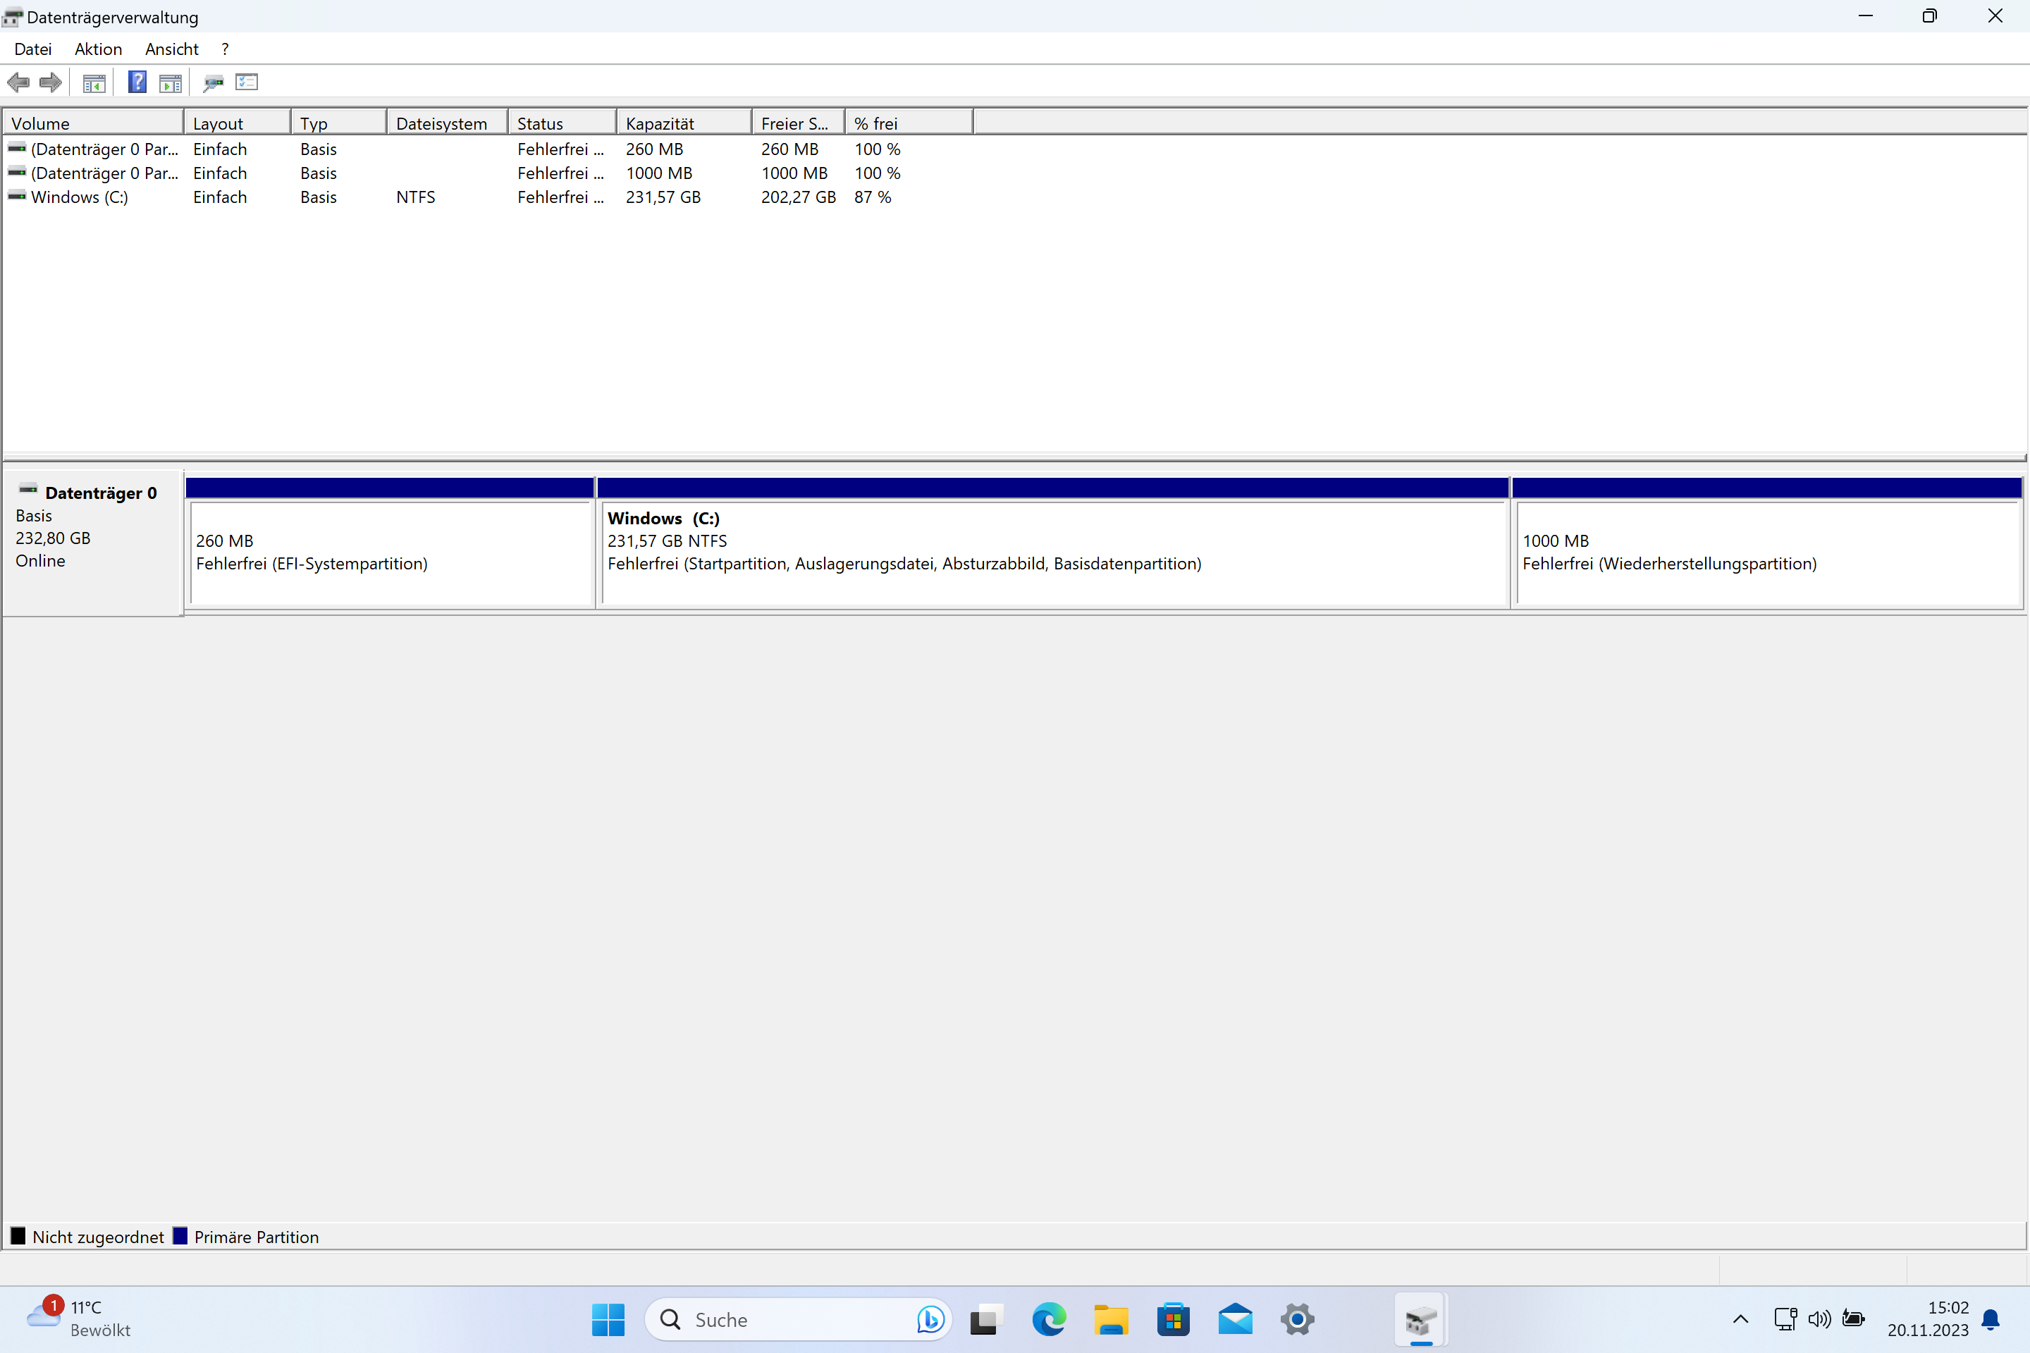
Task: Select Windows (C:) row in volume list
Action: [x=80, y=197]
